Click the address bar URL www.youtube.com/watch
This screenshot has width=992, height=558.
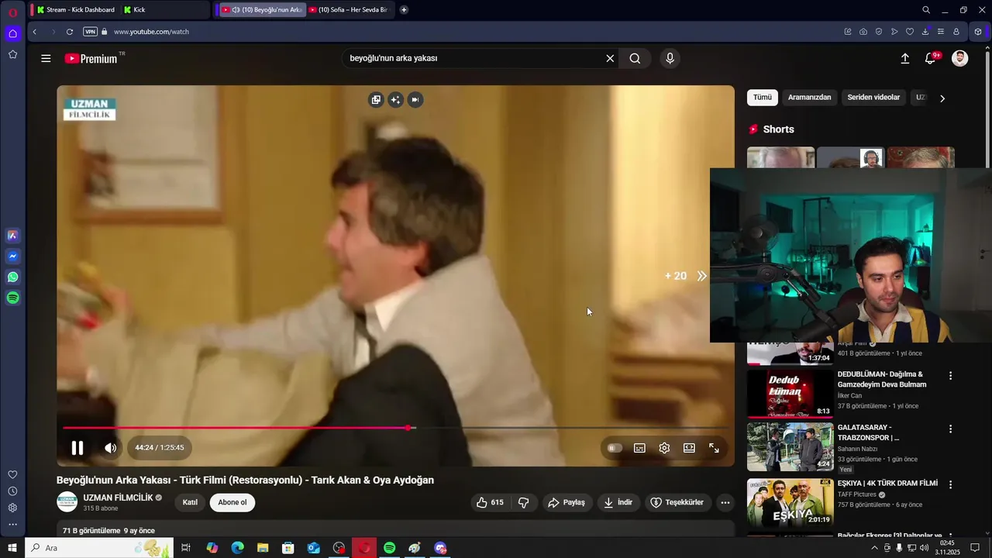point(151,32)
